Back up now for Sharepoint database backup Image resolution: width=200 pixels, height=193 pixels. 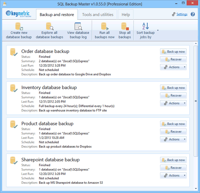tap(173, 160)
